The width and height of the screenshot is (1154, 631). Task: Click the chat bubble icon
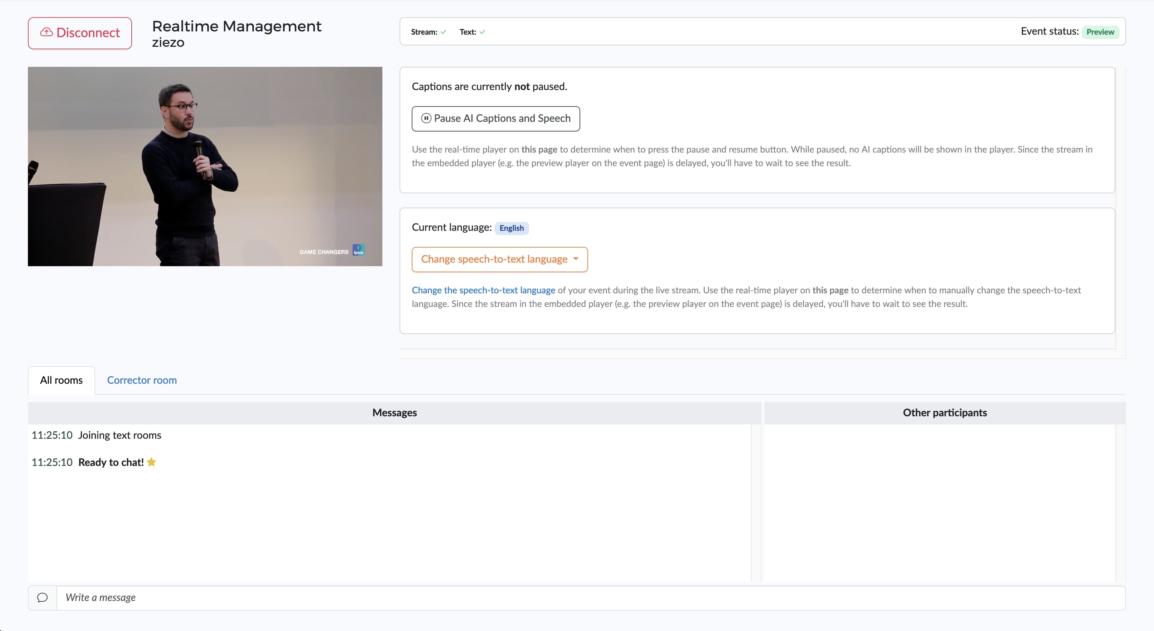[43, 598]
